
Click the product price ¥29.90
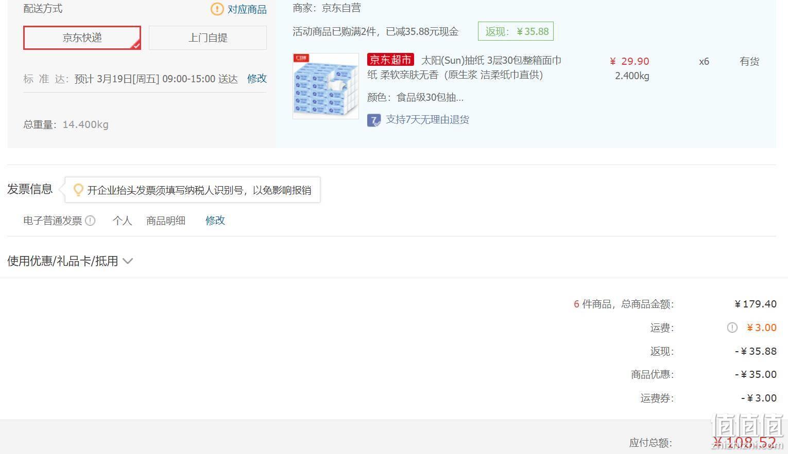[x=629, y=61]
